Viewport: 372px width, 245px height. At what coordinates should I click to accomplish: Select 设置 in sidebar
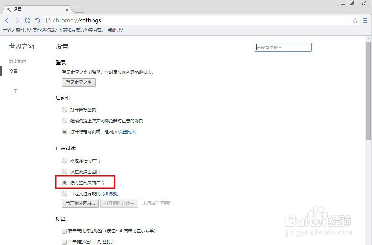click(13, 71)
